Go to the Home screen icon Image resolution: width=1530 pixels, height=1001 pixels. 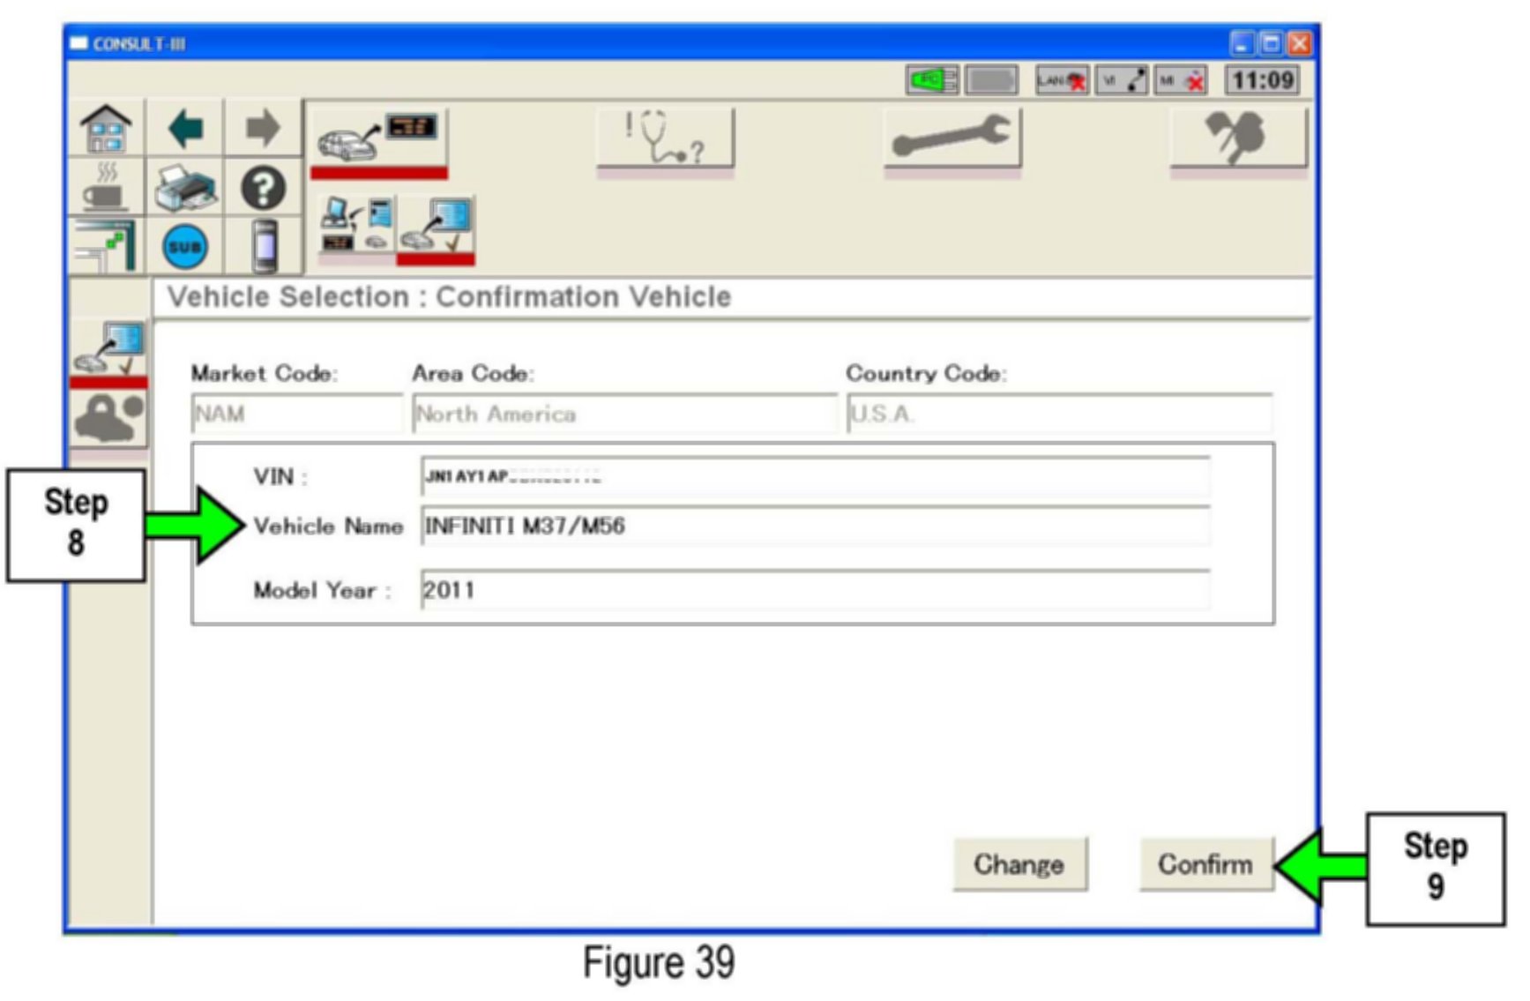click(106, 128)
